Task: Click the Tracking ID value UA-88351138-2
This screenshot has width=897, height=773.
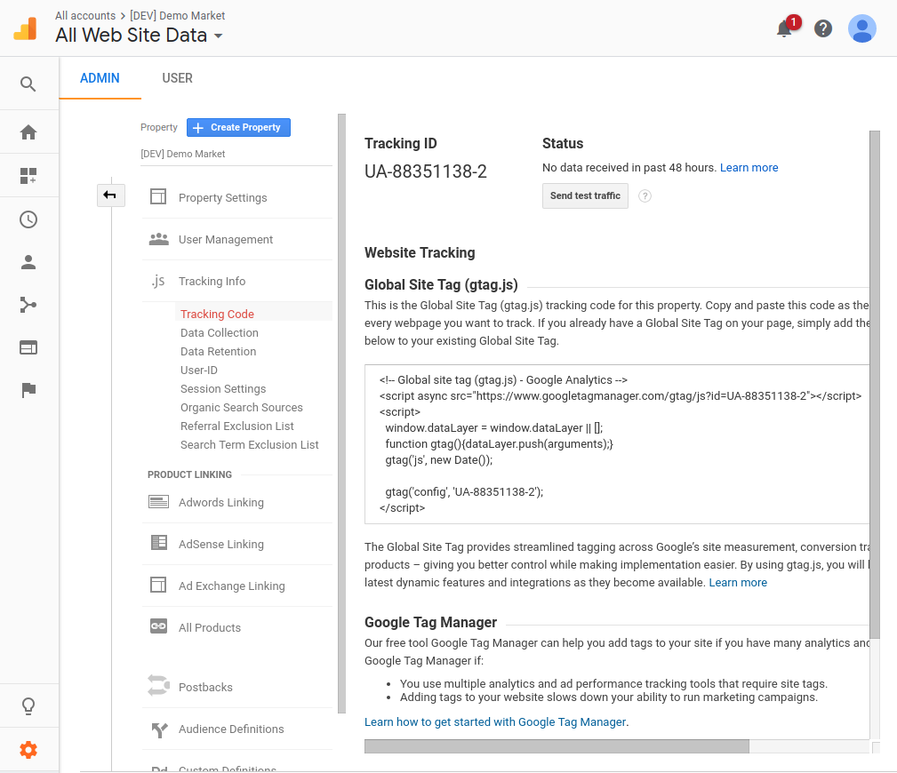Action: pos(426,171)
